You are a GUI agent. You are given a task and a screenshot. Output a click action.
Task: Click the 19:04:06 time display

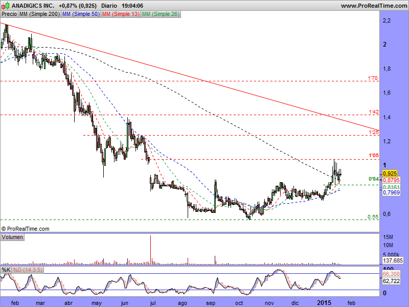(x=132, y=6)
